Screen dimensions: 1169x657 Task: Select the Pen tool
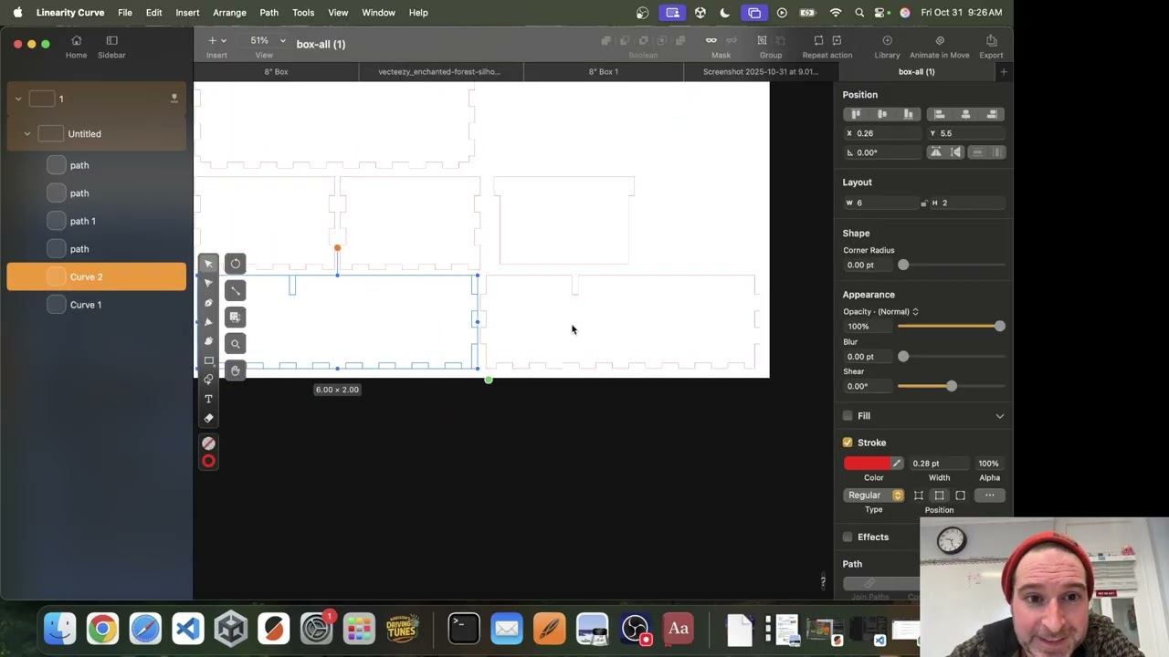[208, 302]
